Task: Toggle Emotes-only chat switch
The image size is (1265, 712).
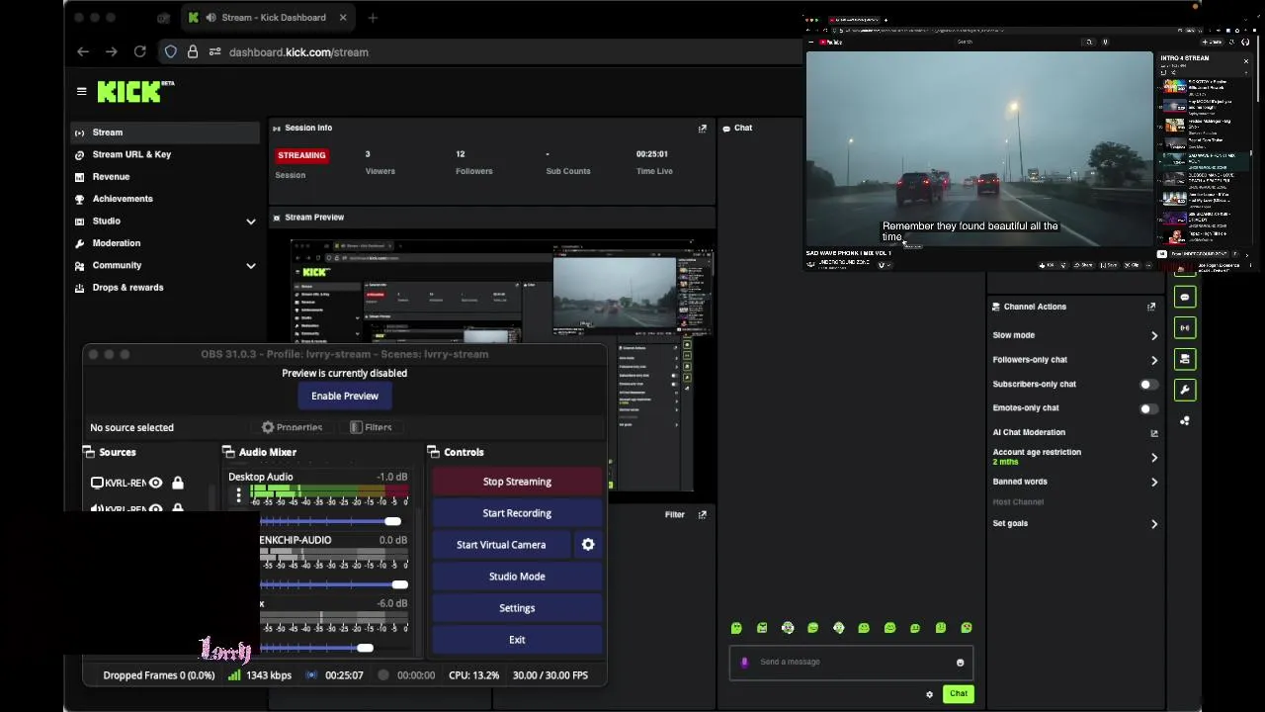Action: coord(1148,408)
